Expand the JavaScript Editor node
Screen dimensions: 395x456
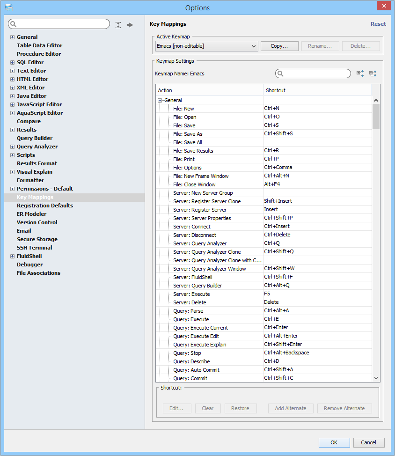tap(12, 105)
